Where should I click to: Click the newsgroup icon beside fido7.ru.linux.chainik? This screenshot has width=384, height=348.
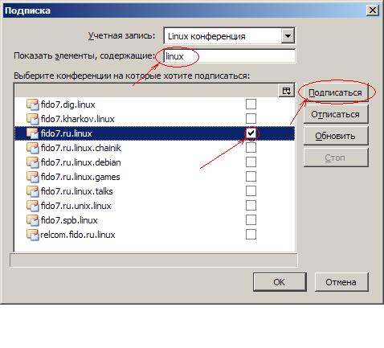33,148
